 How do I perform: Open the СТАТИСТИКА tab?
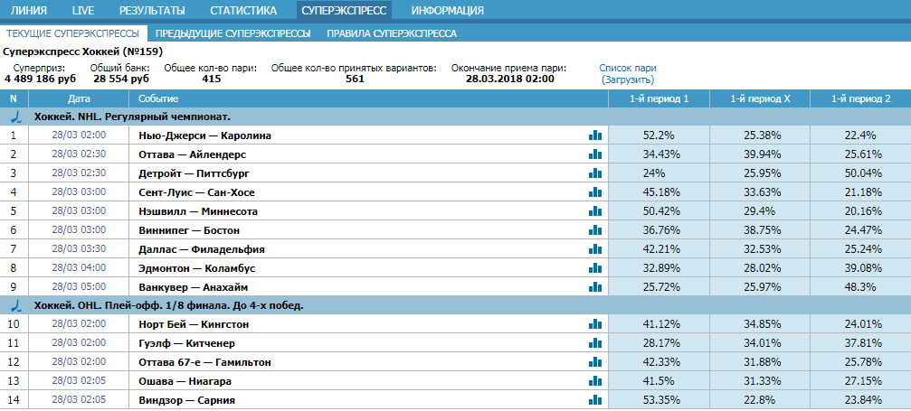coord(243,11)
